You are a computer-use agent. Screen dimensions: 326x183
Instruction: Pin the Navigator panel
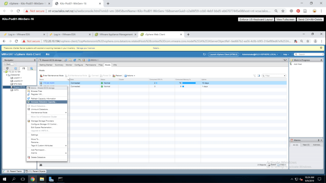click(x=34, y=60)
